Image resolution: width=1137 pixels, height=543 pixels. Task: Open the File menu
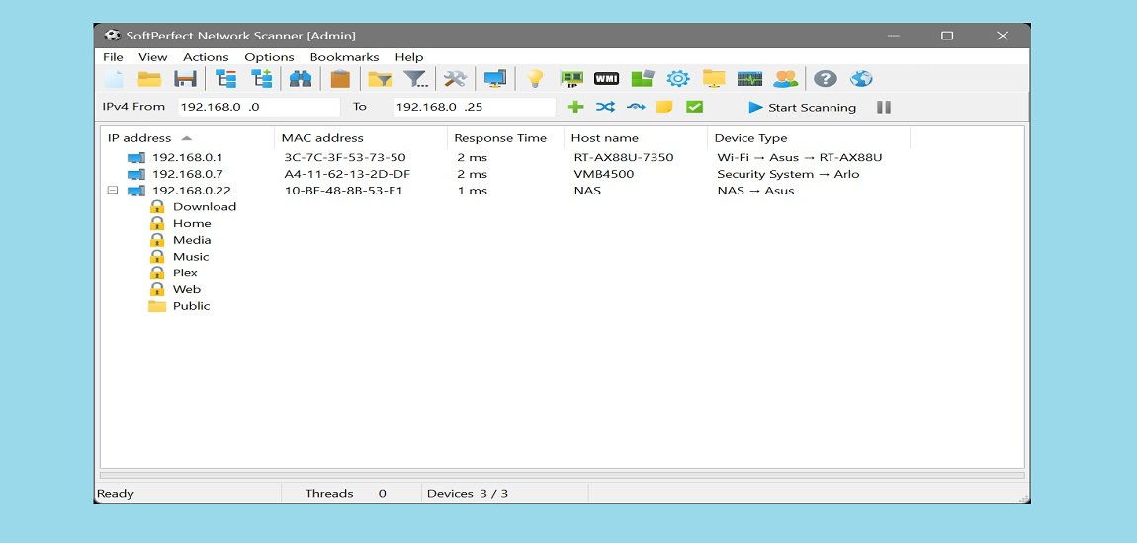coord(113,57)
